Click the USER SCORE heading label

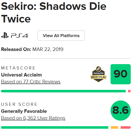(x=19, y=104)
